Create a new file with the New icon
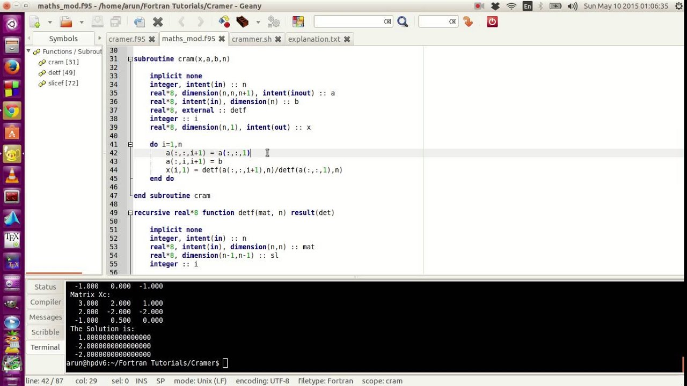687x386 pixels. (x=35, y=22)
